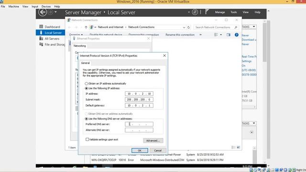Open the Server Manager Manage menu
The width and height of the screenshot is (306, 172).
tap(220, 12)
